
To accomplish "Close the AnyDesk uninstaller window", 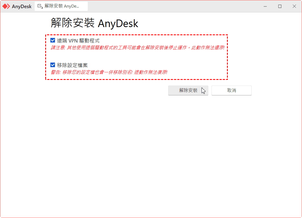I will pos(294,6).
